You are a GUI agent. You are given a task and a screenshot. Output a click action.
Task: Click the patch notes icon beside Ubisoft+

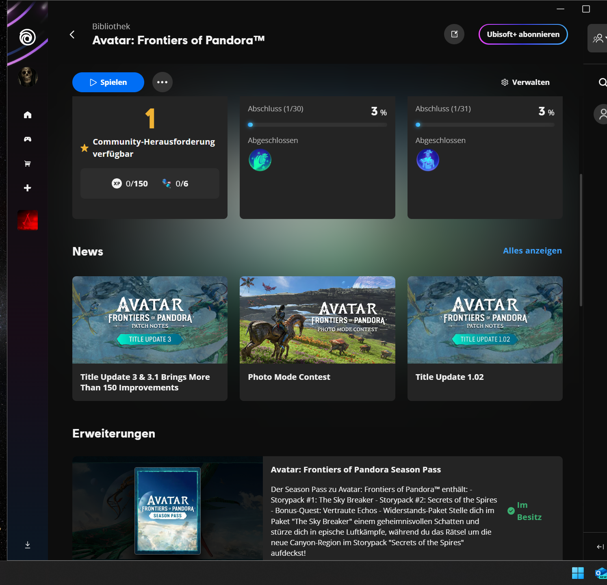454,34
